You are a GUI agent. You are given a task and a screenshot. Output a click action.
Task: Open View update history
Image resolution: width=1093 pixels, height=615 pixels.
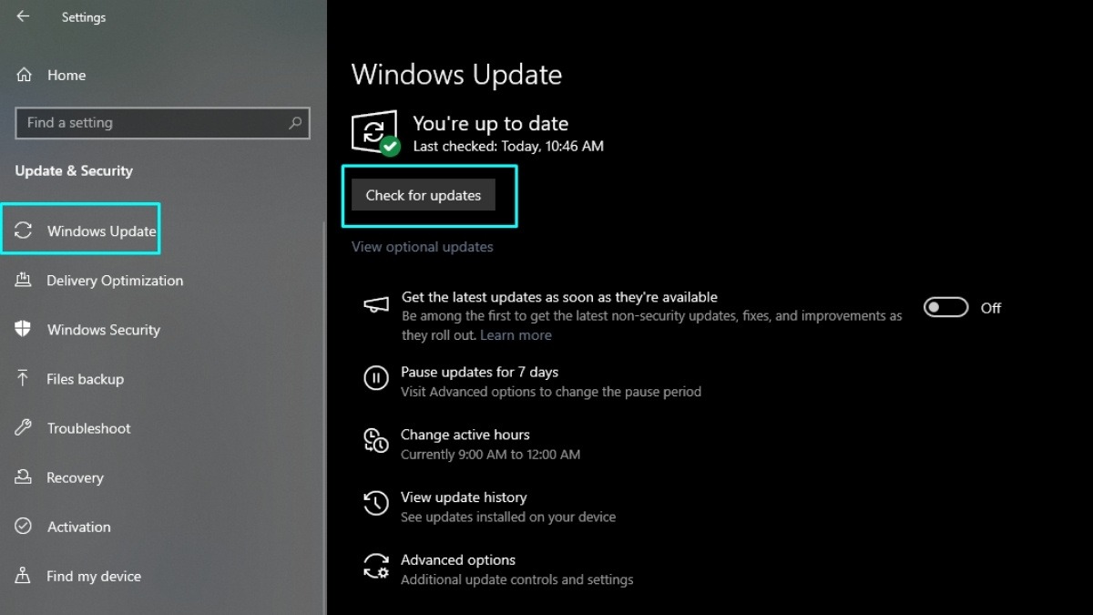coord(464,497)
